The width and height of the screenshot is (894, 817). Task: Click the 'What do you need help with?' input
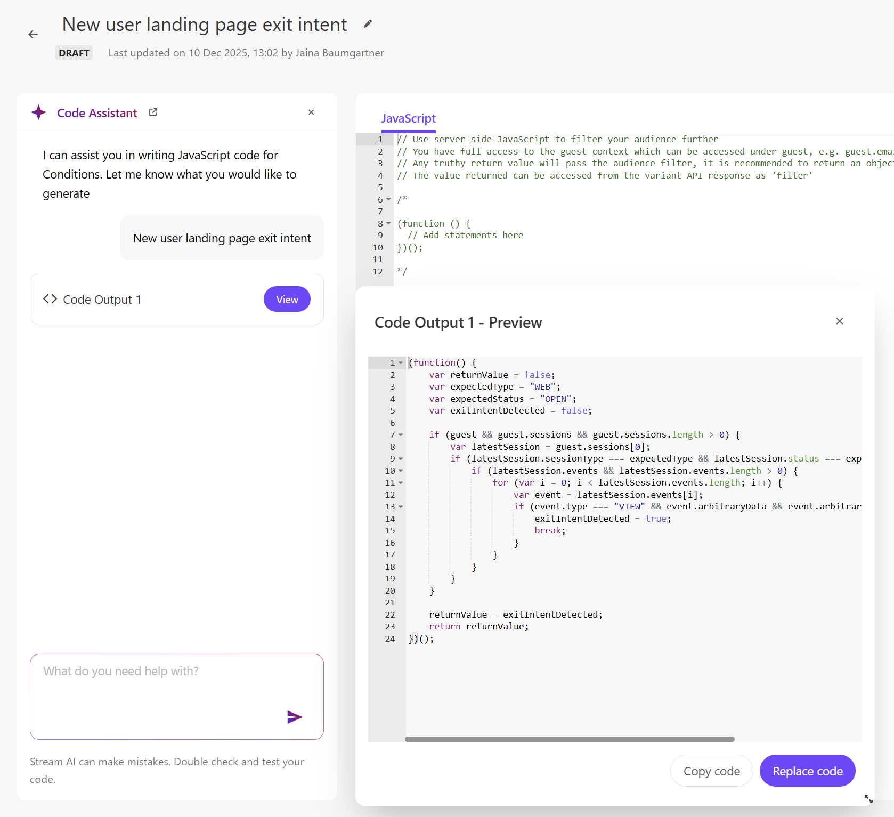(177, 697)
